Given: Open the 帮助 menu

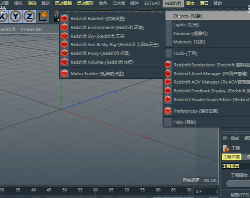Looking at the screenshot, I should 218,3.
